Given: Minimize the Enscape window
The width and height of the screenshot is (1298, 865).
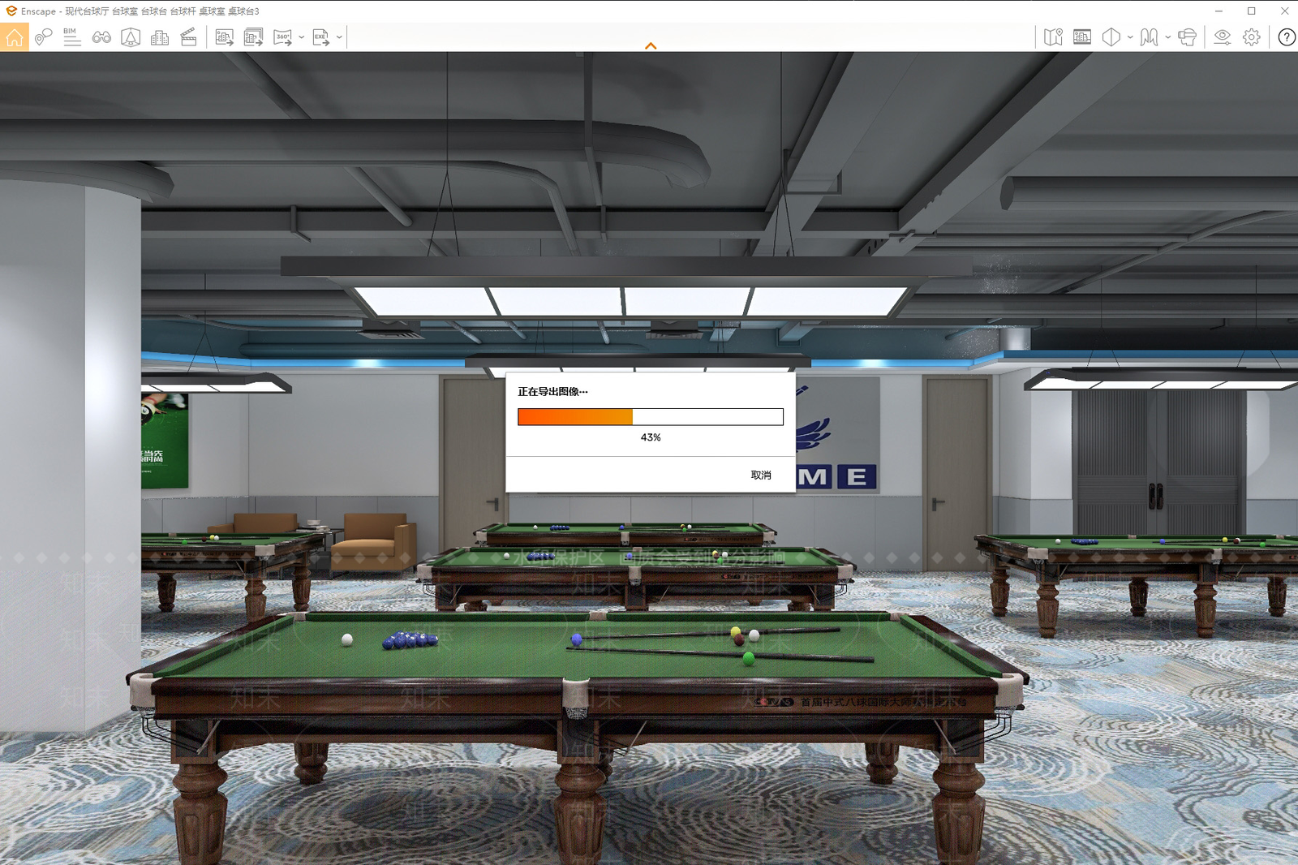Looking at the screenshot, I should pos(1218,11).
